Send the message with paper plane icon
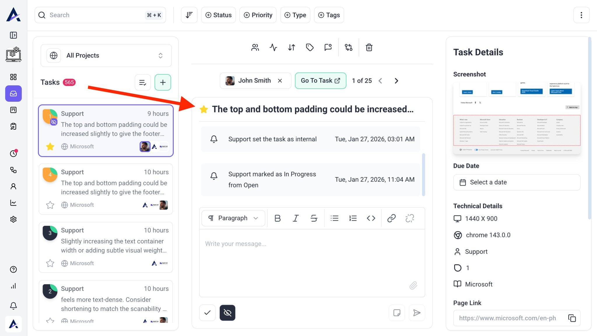 417,313
